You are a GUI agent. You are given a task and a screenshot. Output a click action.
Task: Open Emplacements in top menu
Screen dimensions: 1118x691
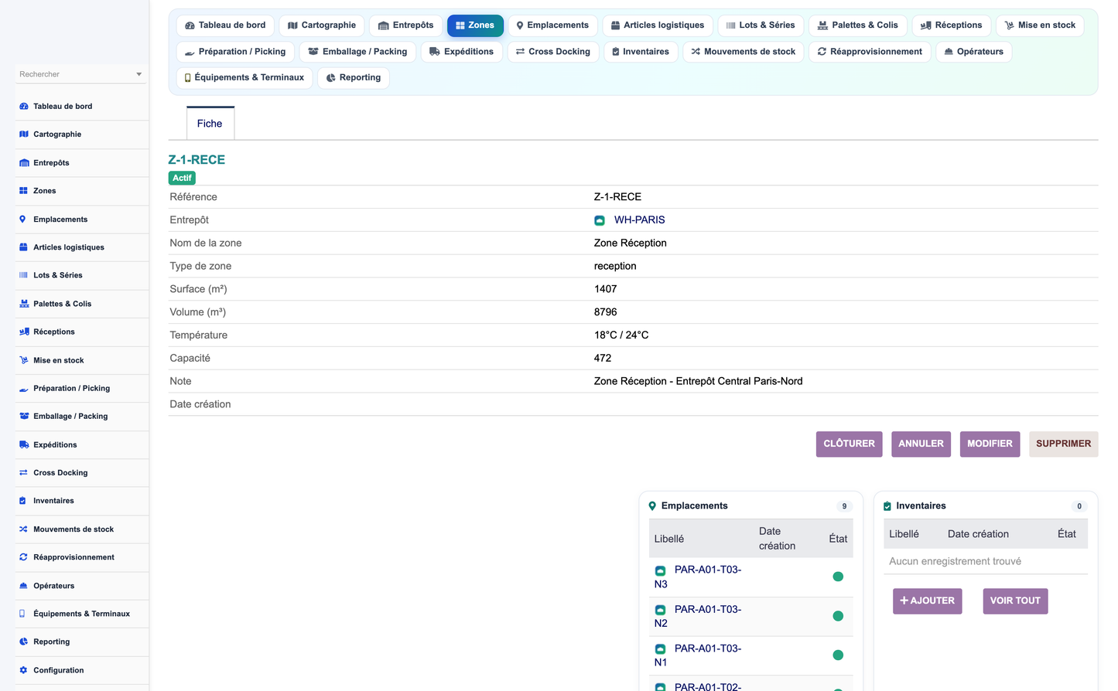point(552,26)
